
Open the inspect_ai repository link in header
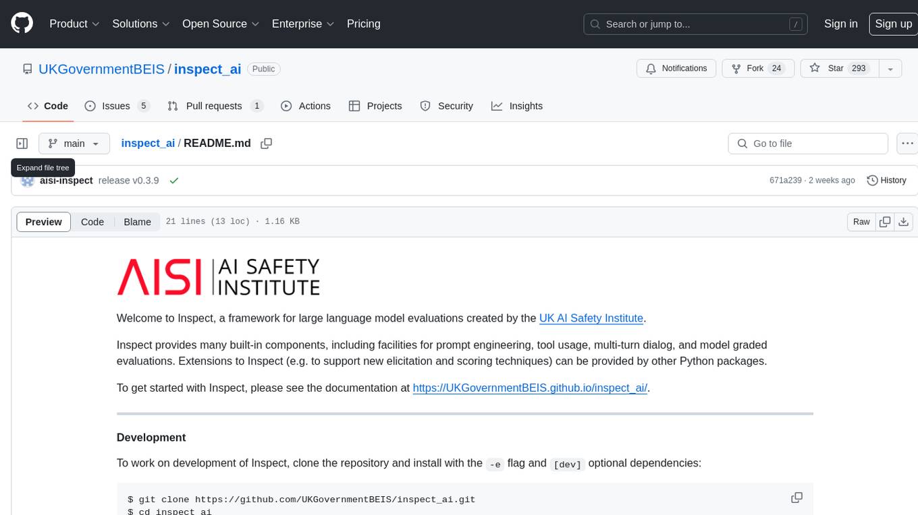pyautogui.click(x=208, y=69)
